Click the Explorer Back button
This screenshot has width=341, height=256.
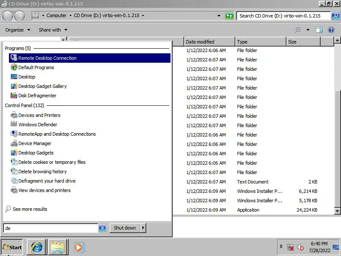tap(8, 16)
